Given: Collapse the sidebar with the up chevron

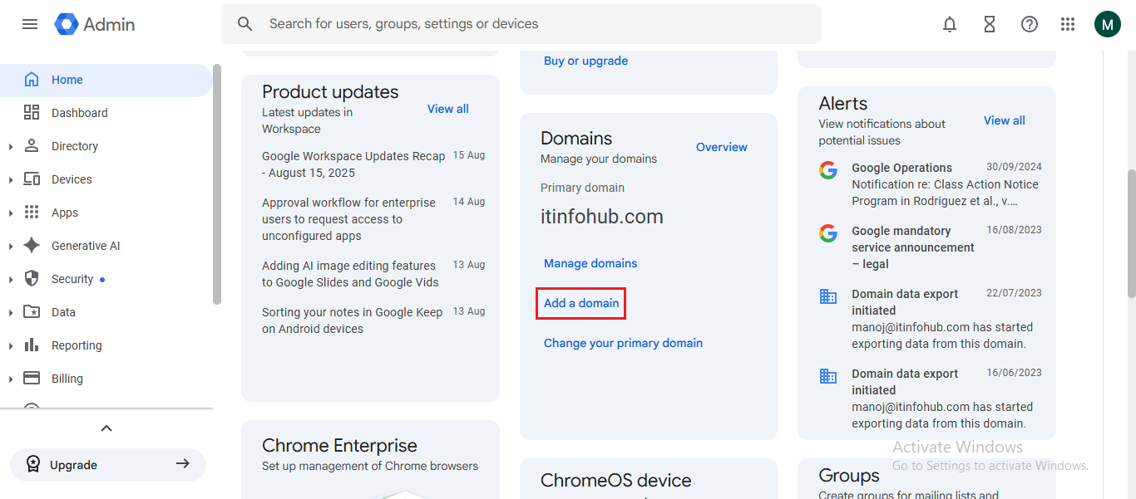Looking at the screenshot, I should 106,428.
